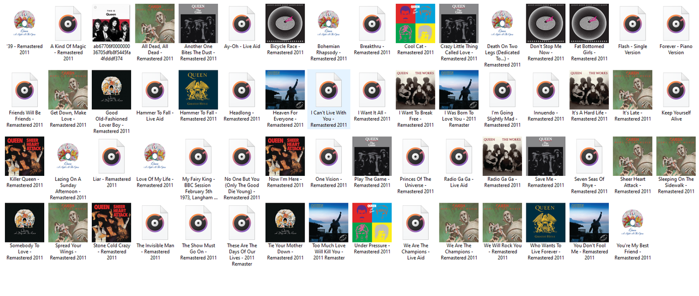Click the The Invisible Man file icon
The image size is (699, 296).
coord(155,223)
